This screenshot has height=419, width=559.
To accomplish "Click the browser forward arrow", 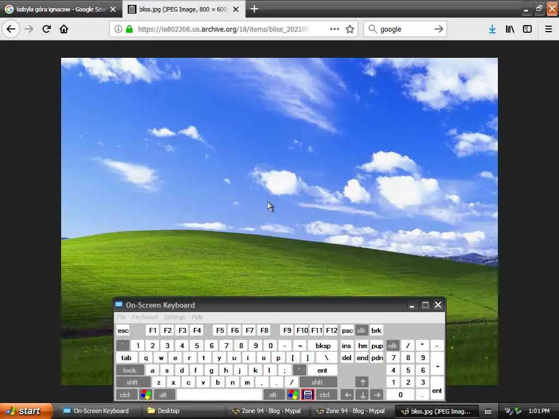I will [29, 29].
